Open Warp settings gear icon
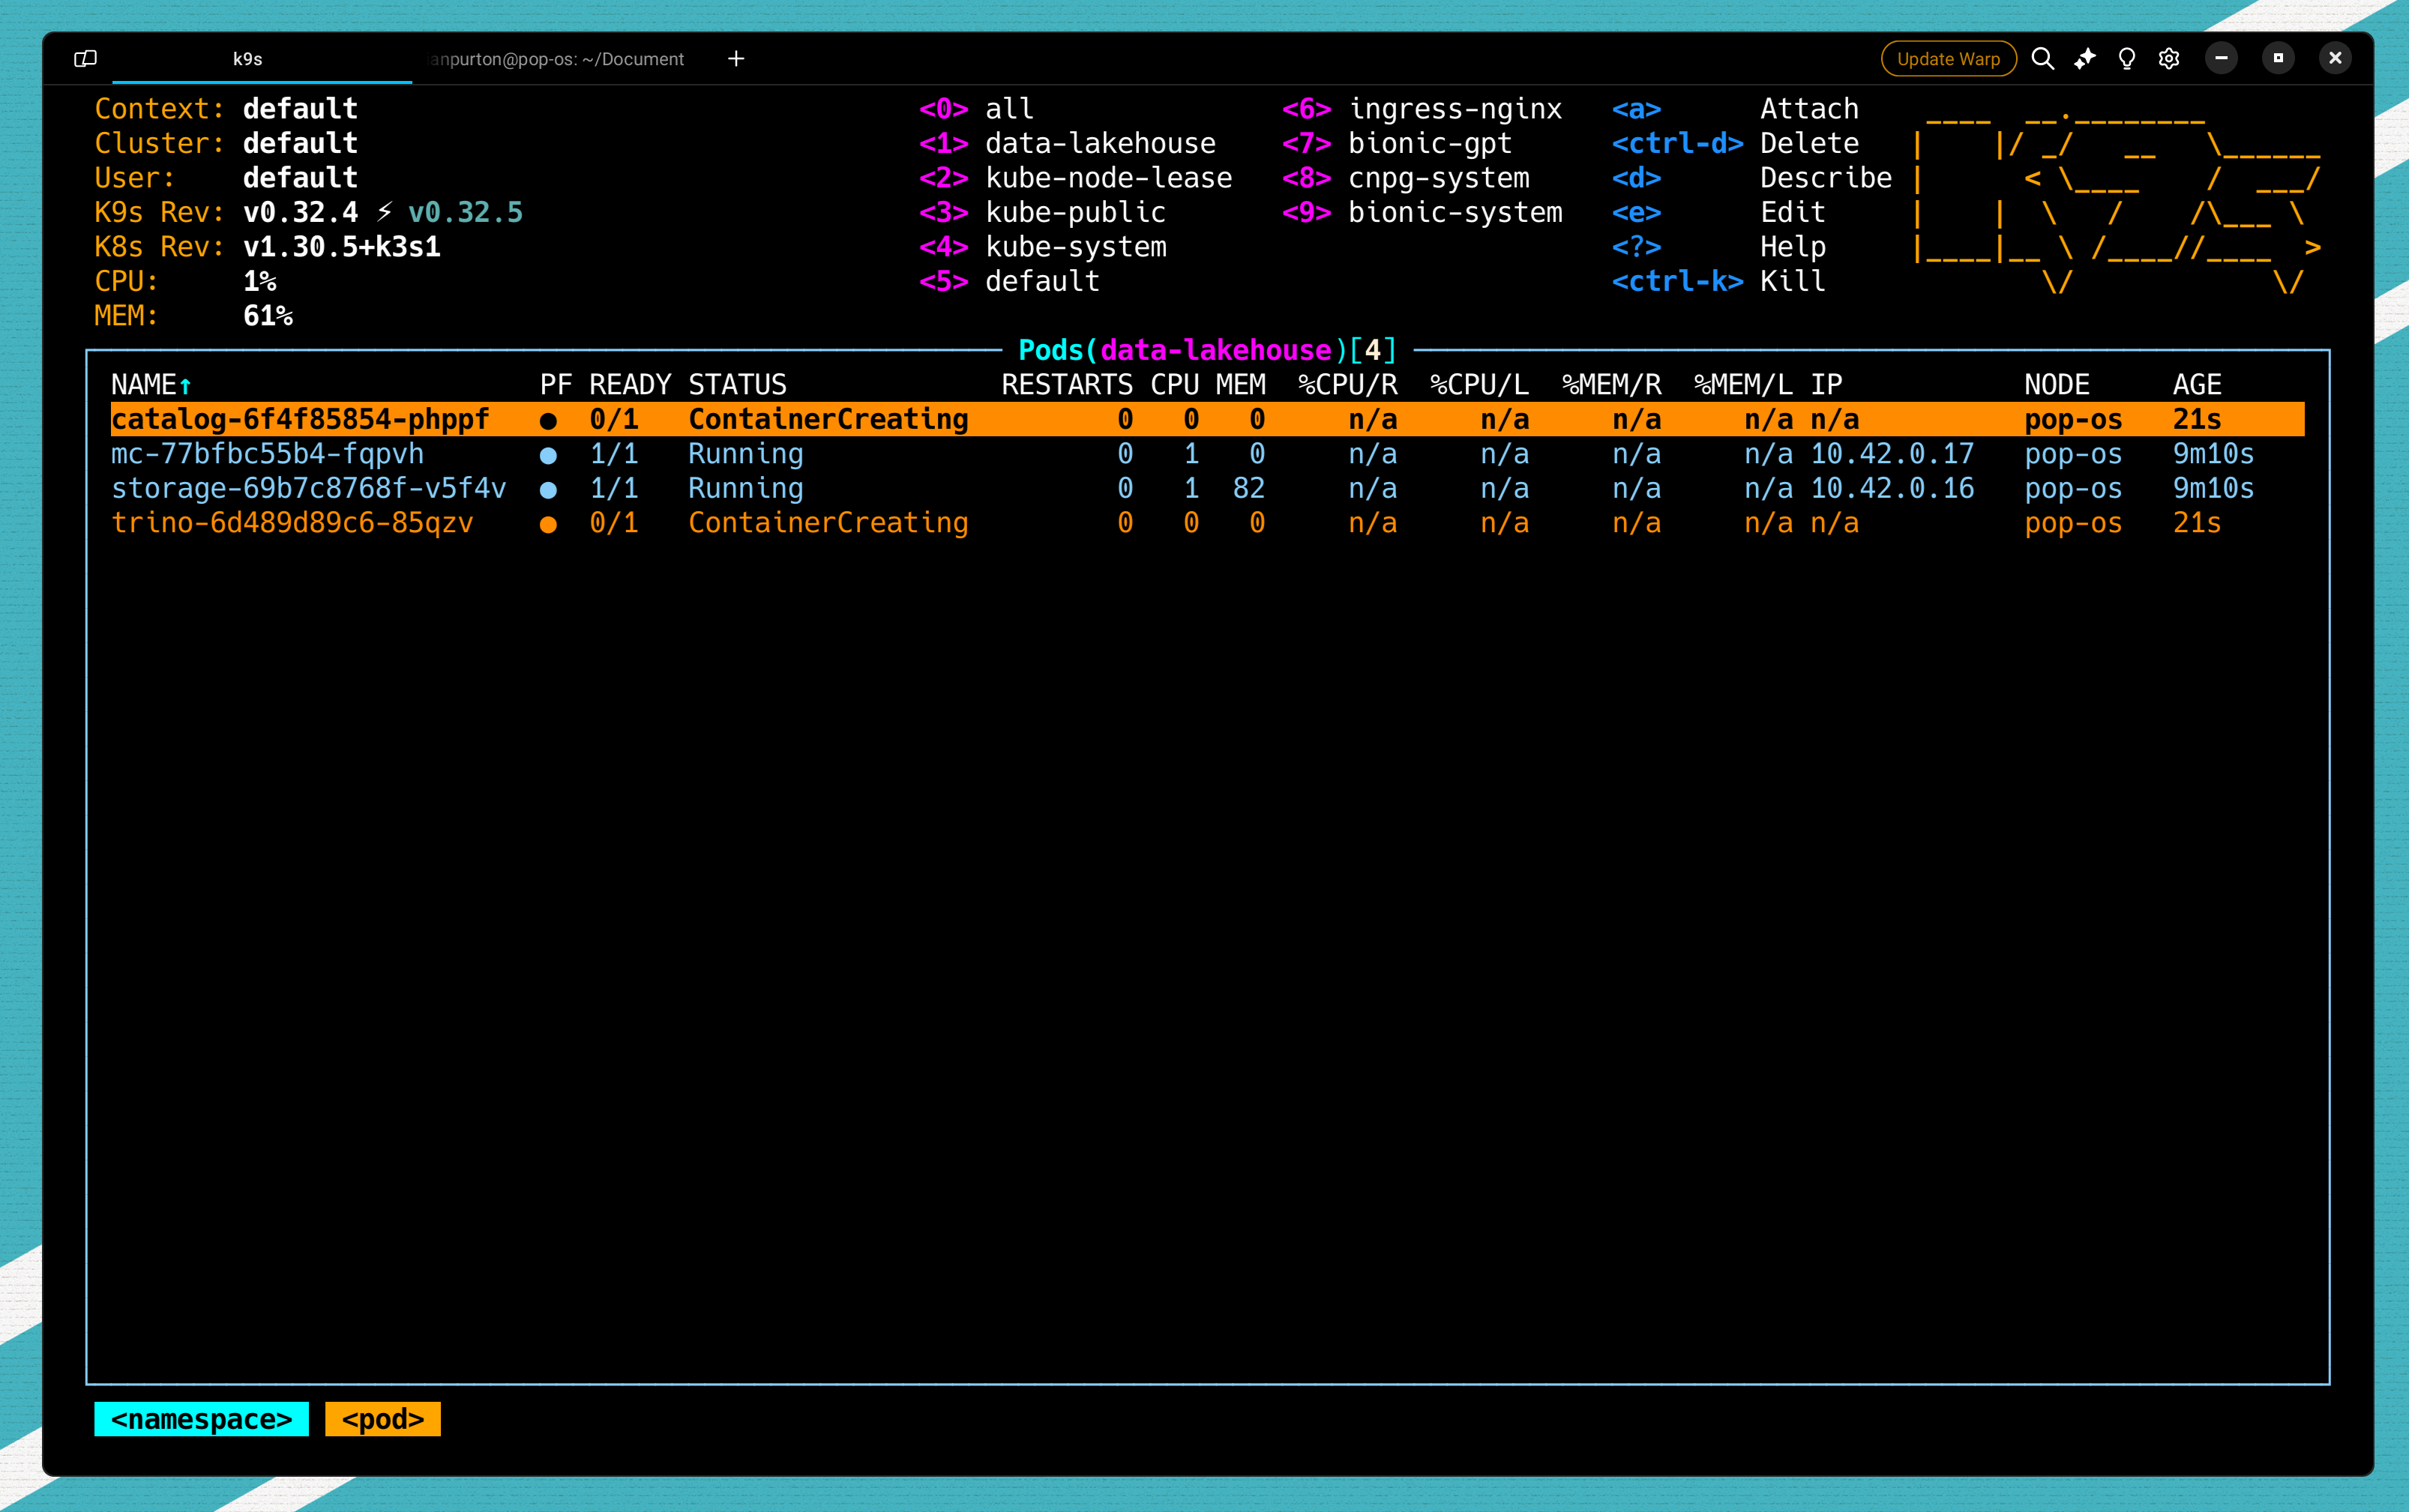This screenshot has width=2409, height=1512. (2168, 59)
